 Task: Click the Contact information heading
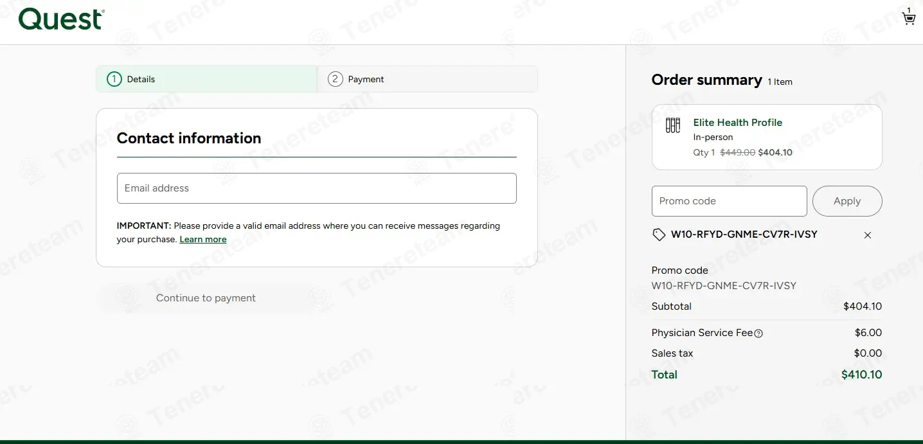189,138
